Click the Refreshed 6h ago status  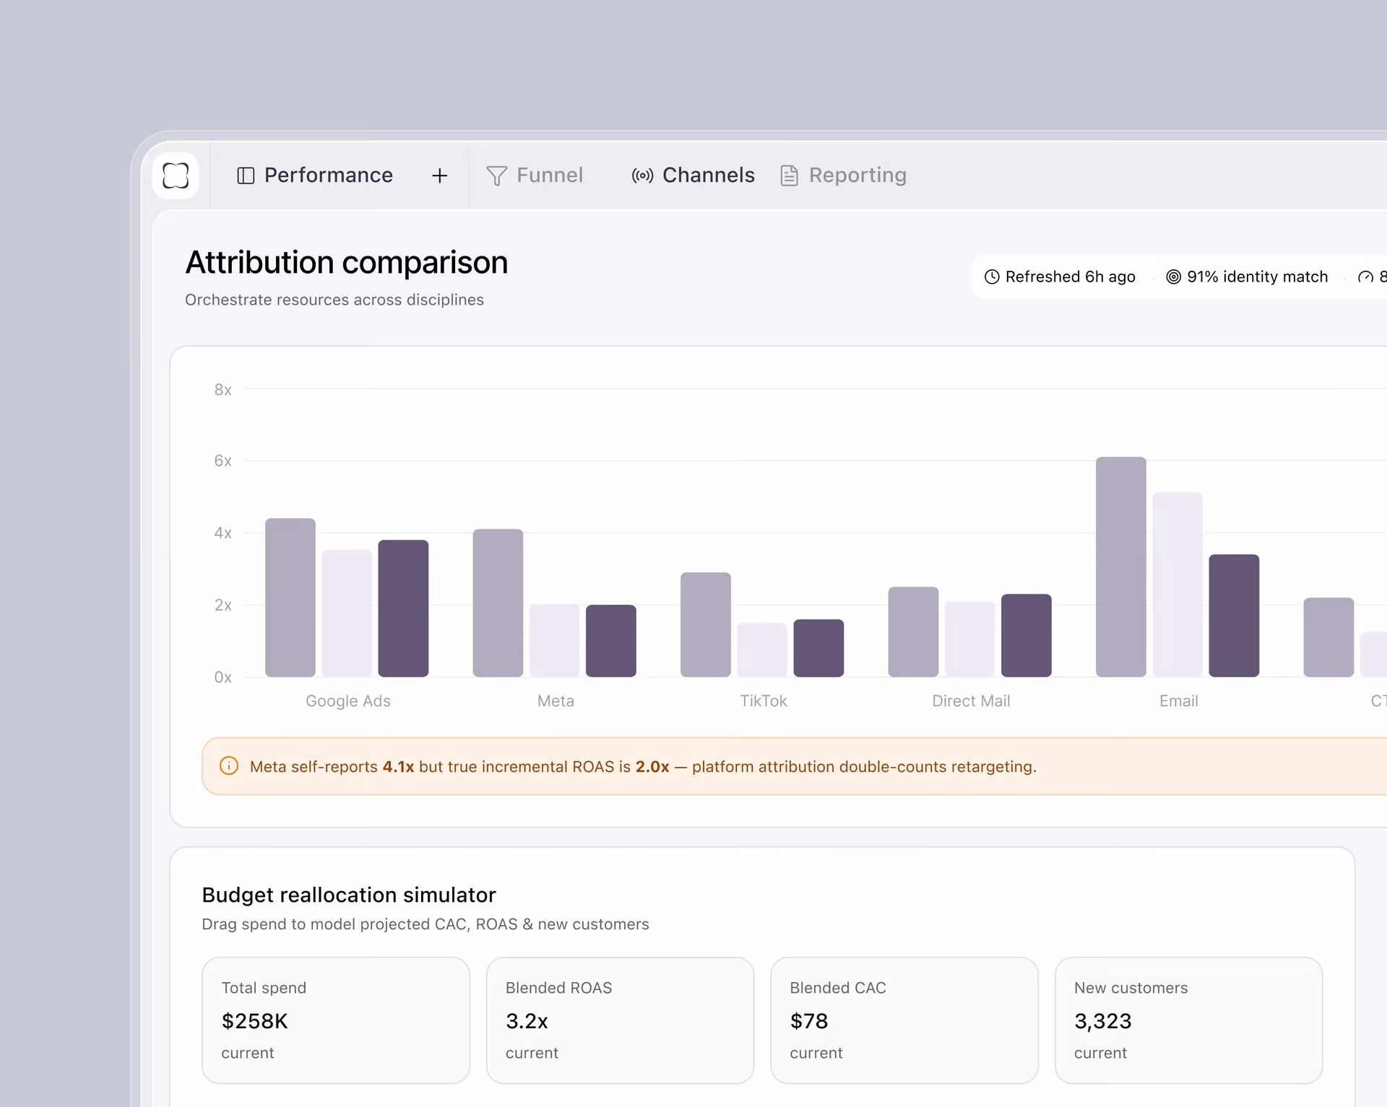coord(1060,277)
